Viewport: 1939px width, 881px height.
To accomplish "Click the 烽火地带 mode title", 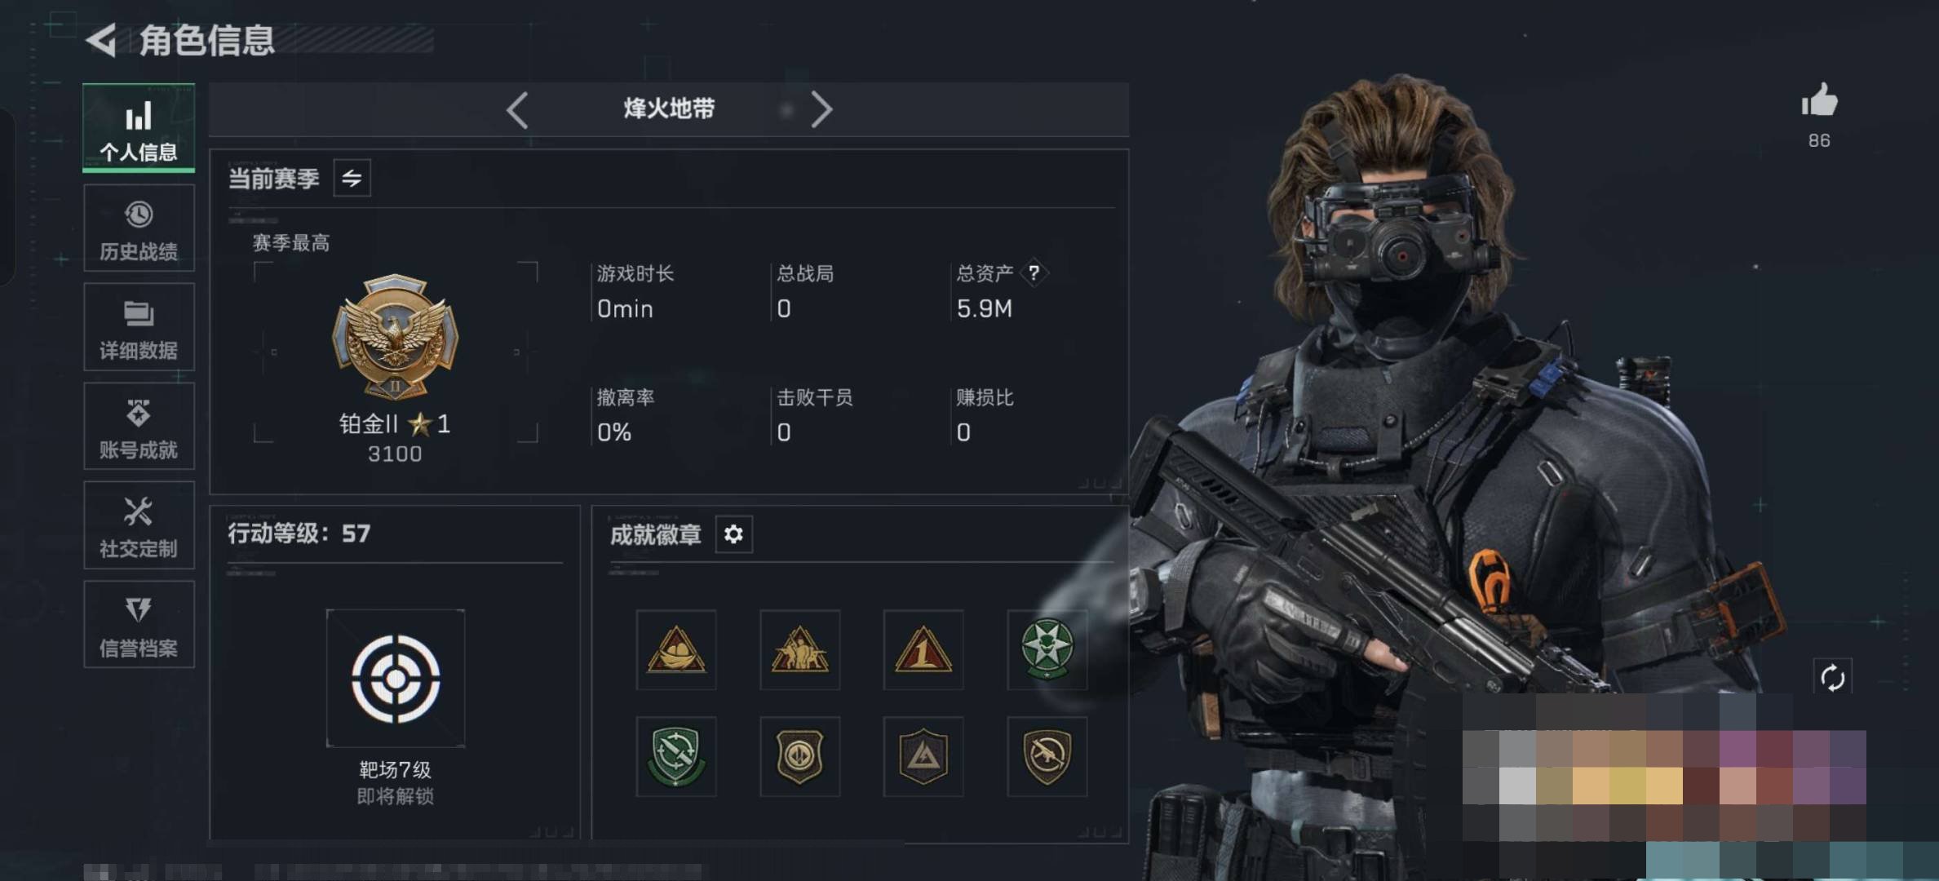I will tap(669, 108).
